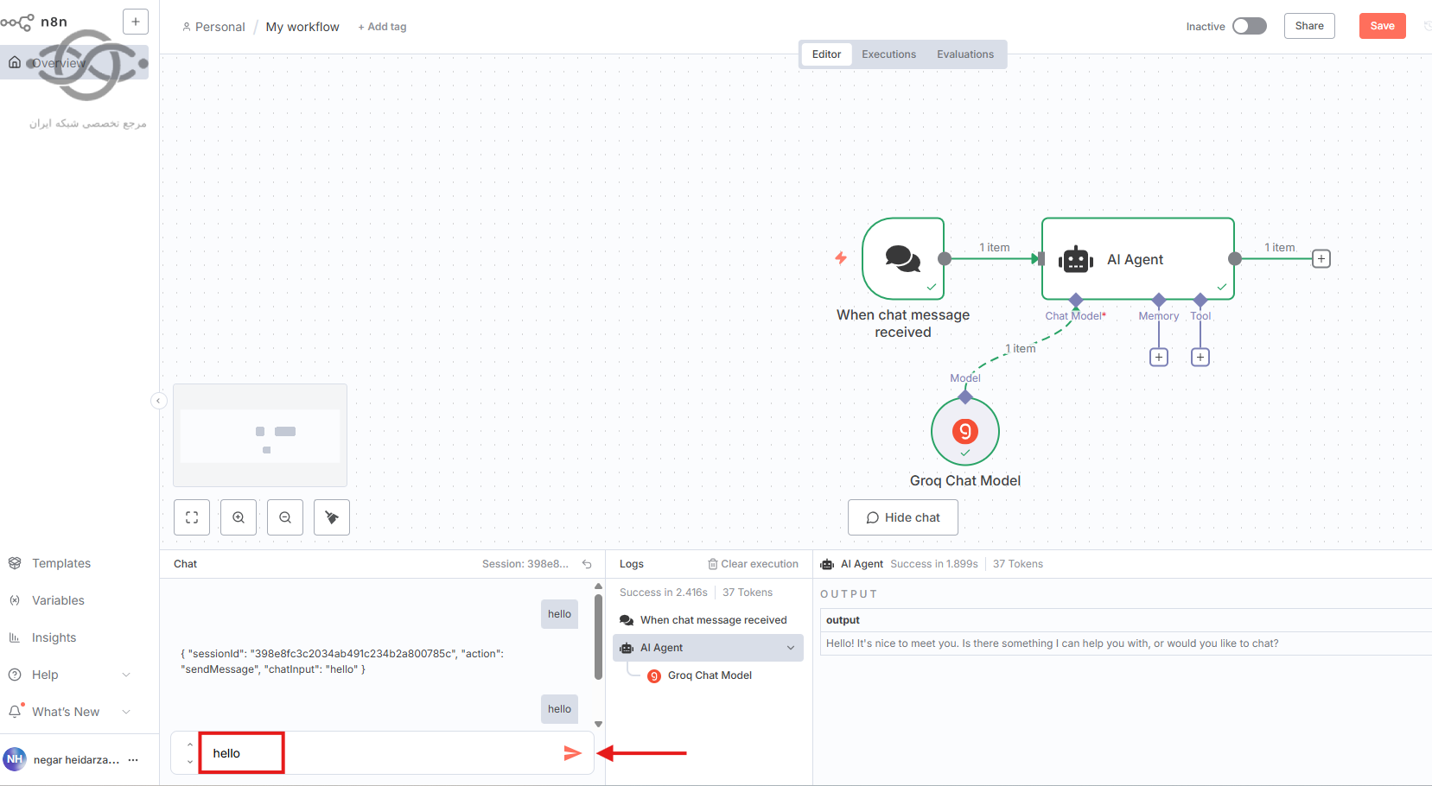
Task: Open the user options three-dot menu
Action: [133, 760]
